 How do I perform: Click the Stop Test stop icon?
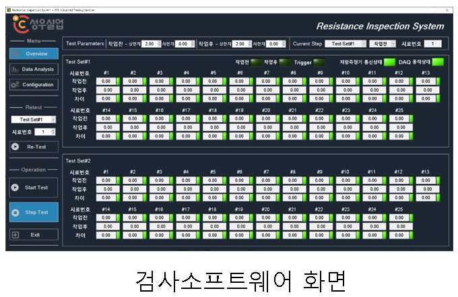click(x=15, y=213)
